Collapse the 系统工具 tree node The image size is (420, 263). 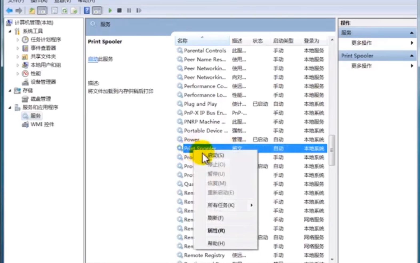pyautogui.click(x=10, y=31)
